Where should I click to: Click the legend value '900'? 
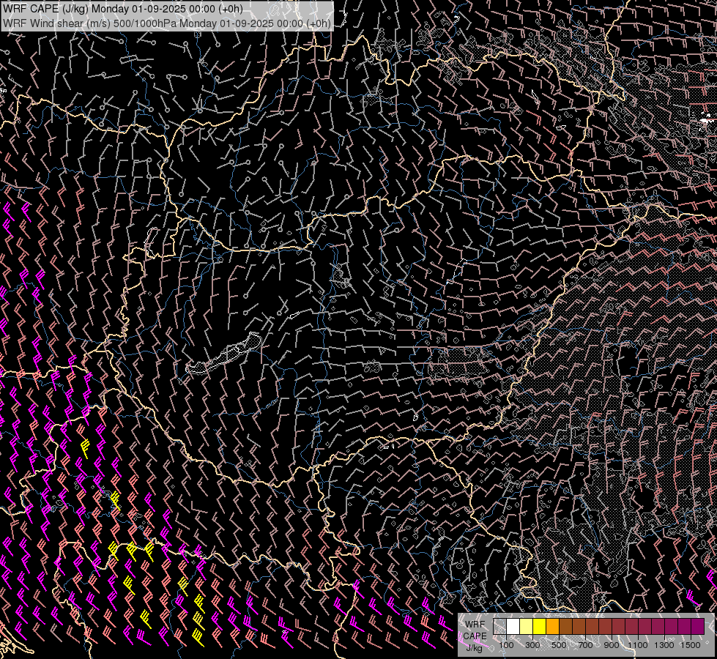tap(612, 645)
